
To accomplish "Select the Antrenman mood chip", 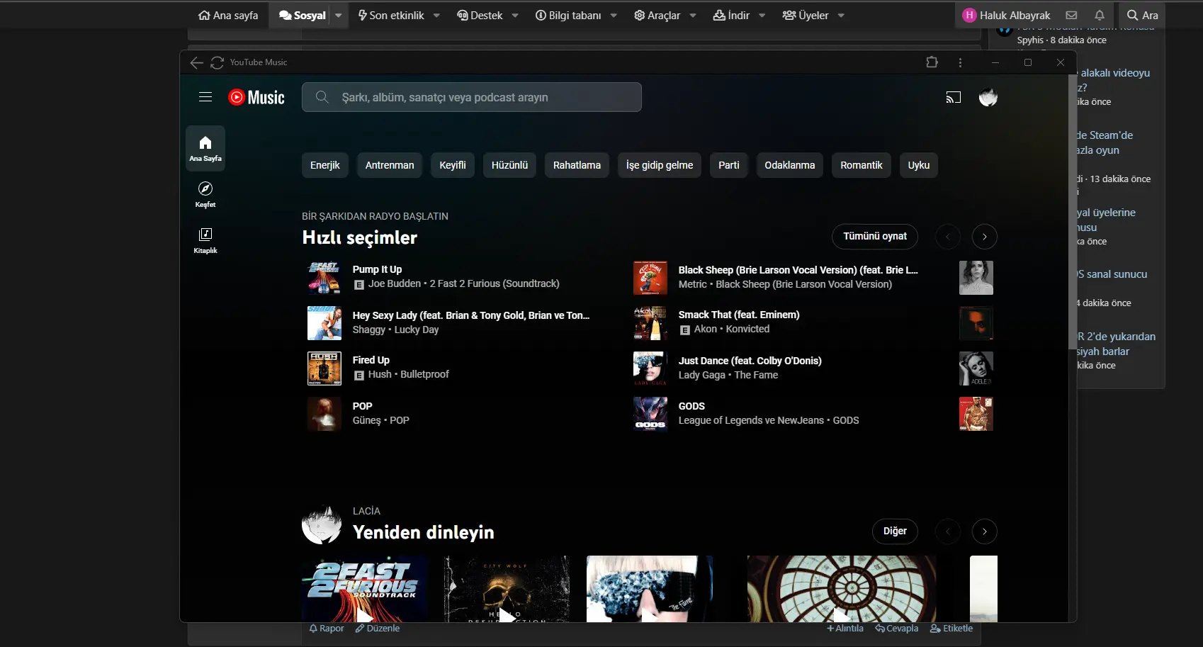I will click(390, 165).
